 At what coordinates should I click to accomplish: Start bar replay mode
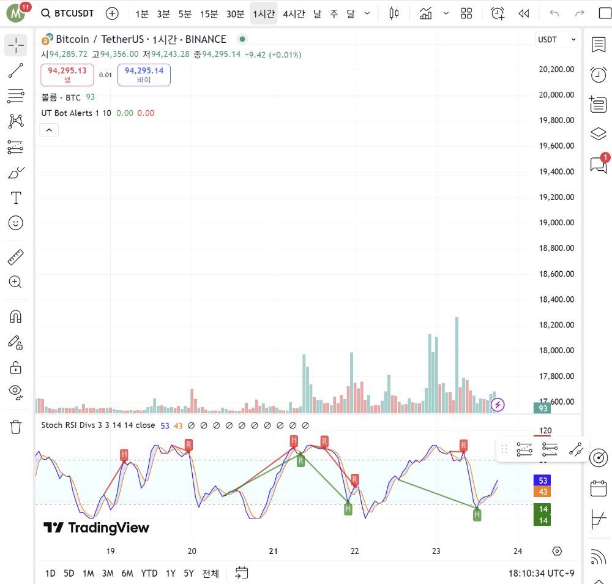point(523,13)
